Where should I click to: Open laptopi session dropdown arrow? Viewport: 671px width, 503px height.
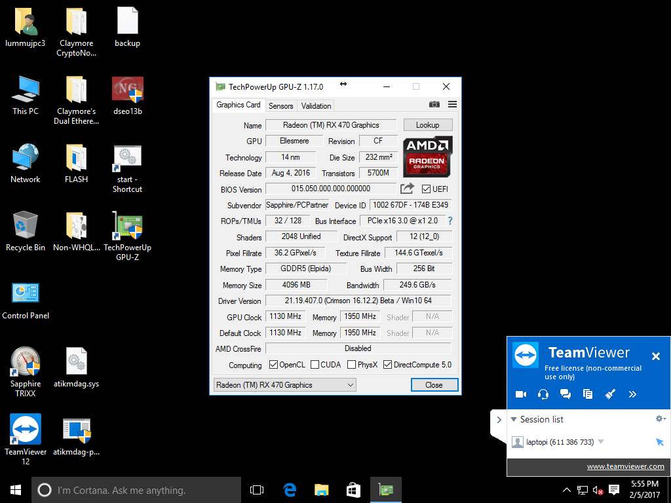click(x=601, y=442)
